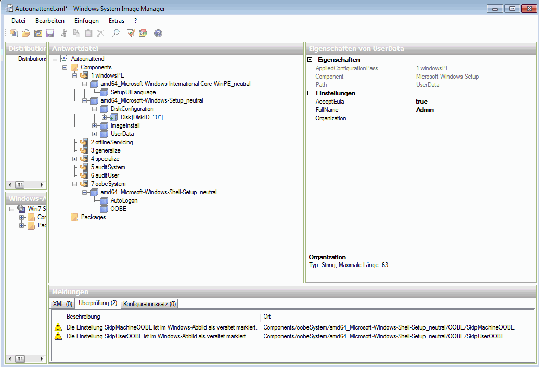The width and height of the screenshot is (539, 367).
Task: Click the 3 generalize pass icon
Action: [x=84, y=150]
